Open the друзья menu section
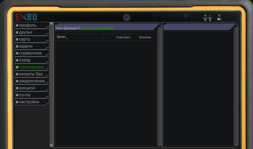 pyautogui.click(x=32, y=32)
